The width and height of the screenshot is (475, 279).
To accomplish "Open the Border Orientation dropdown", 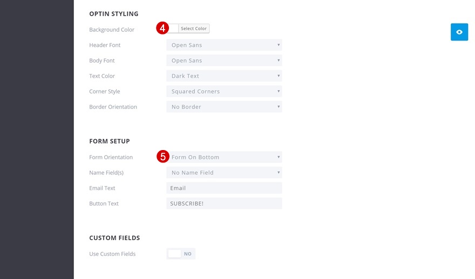I will pyautogui.click(x=224, y=107).
